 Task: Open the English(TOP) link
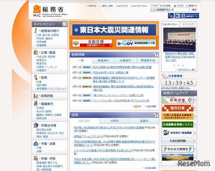(122, 6)
